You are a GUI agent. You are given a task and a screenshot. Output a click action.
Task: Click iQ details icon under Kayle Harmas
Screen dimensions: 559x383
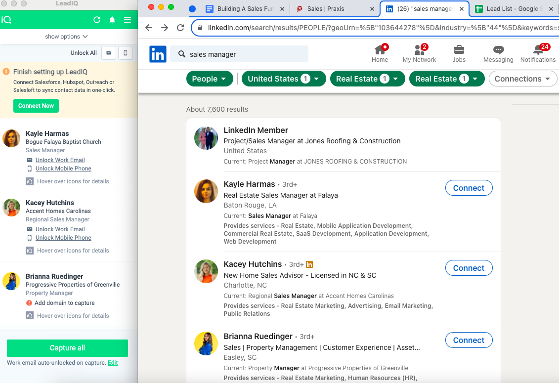30,181
